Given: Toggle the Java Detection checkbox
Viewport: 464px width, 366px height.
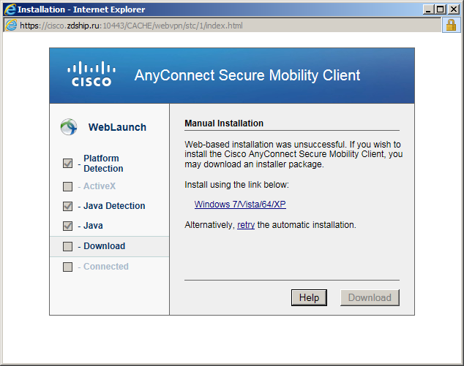Looking at the screenshot, I should click(x=68, y=206).
